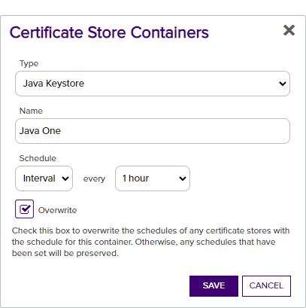
Task: Click the Type field label
Action: pyautogui.click(x=29, y=63)
